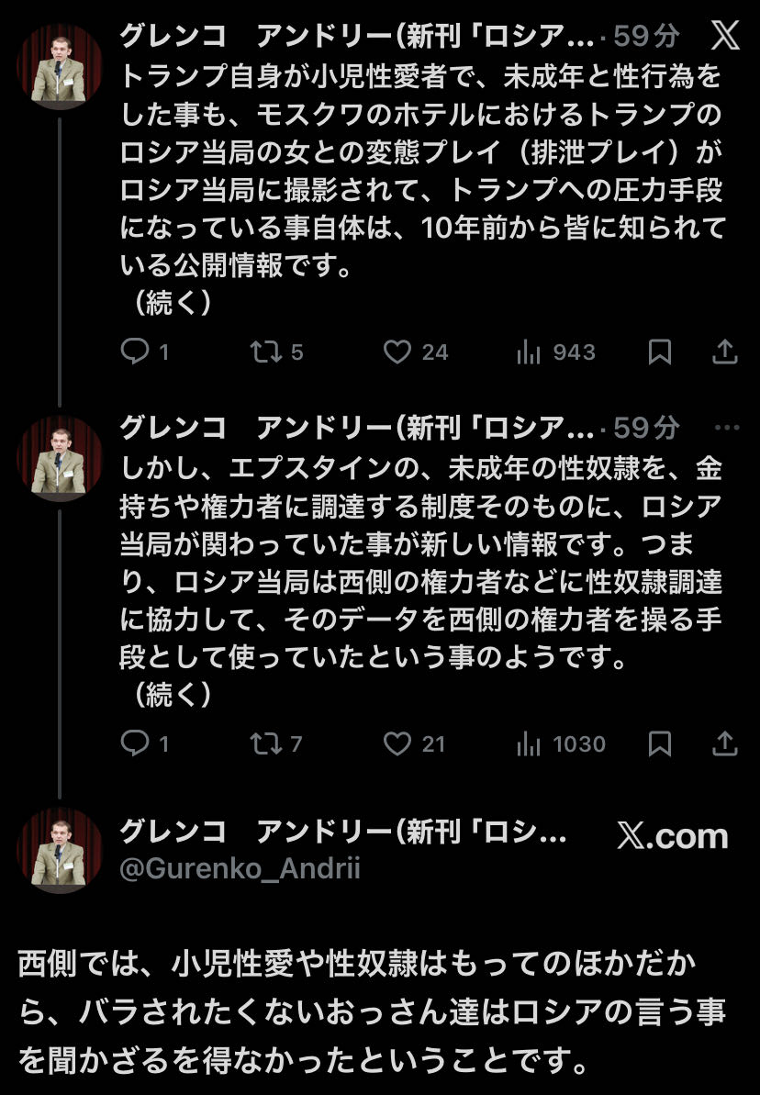Open the X.com link
Image resolution: width=760 pixels, height=1095 pixels.
pos(672,836)
